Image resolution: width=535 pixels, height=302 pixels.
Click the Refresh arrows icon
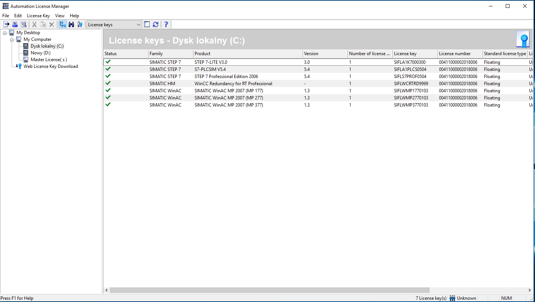point(156,24)
